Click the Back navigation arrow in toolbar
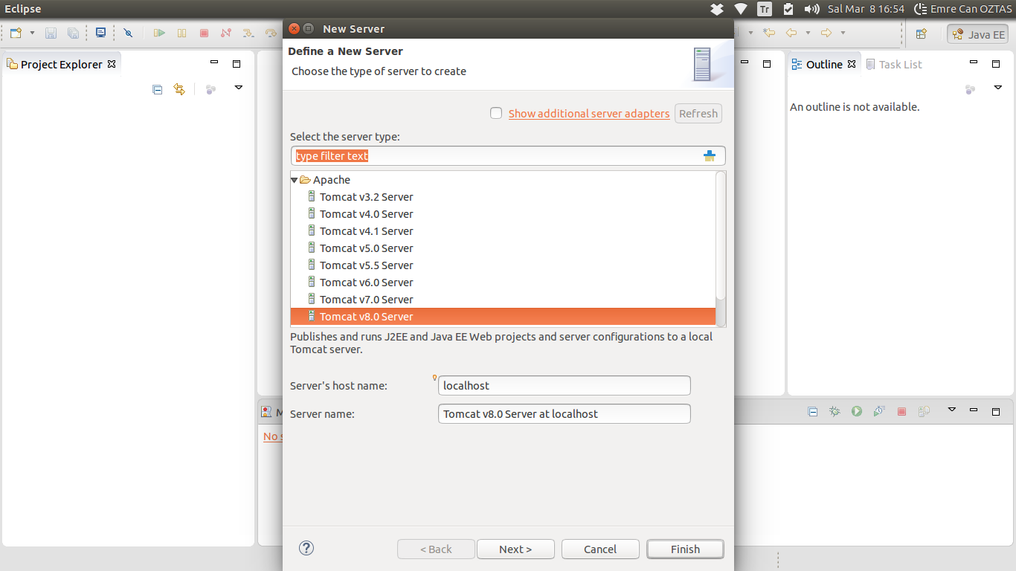 pyautogui.click(x=791, y=33)
